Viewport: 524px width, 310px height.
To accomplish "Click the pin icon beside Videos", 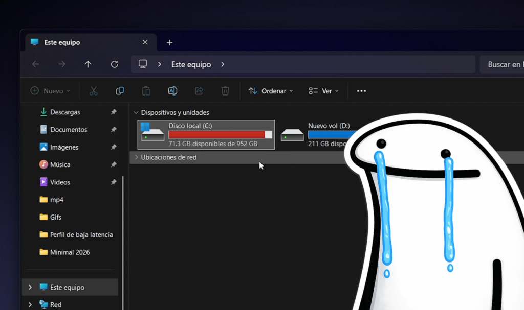I will (114, 182).
